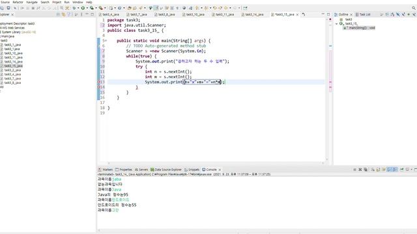This screenshot has height=234, width=417.
Task: Toggle Link with Editor in Project Explorer
Action: pyautogui.click(x=64, y=14)
